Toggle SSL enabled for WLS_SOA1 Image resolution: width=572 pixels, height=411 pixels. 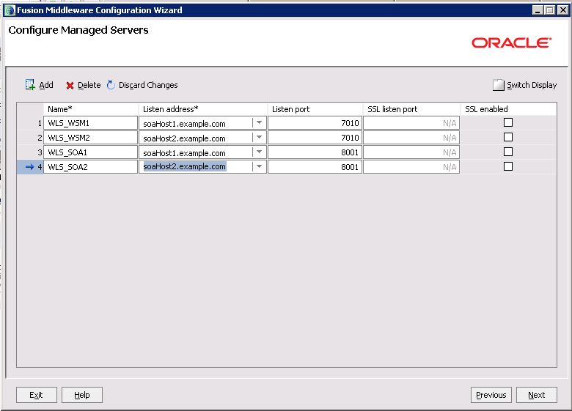(x=507, y=152)
